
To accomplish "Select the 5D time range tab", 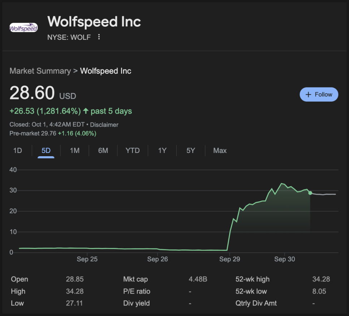I will (46, 150).
